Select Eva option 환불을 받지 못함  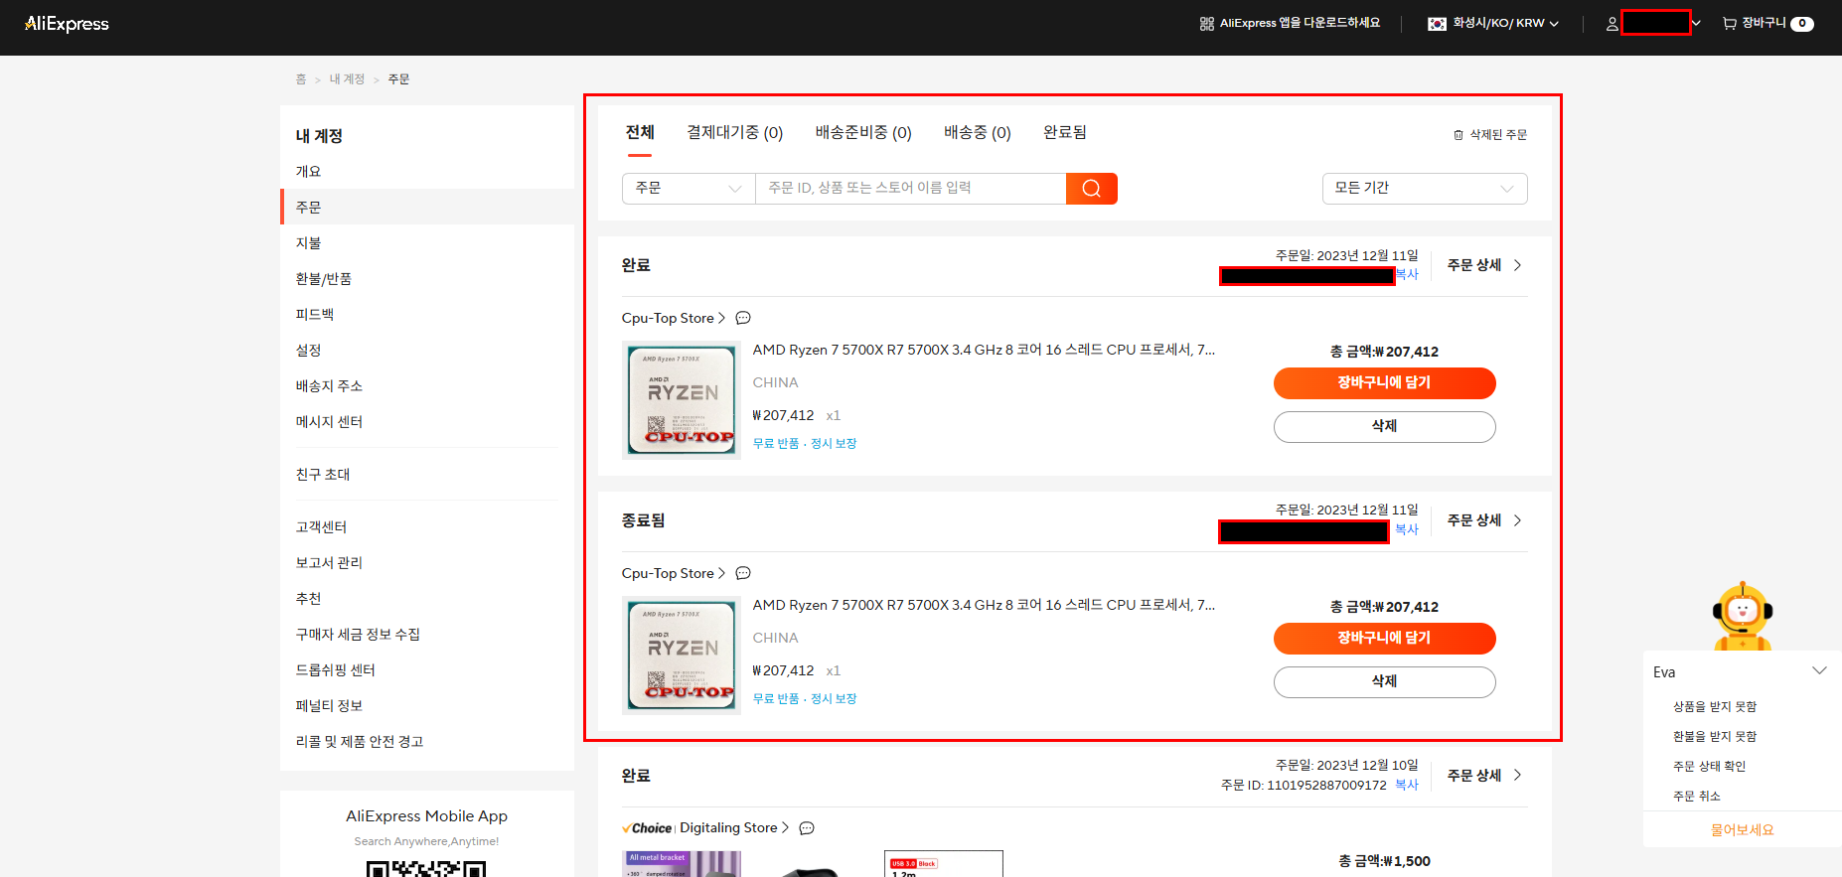(x=1715, y=736)
